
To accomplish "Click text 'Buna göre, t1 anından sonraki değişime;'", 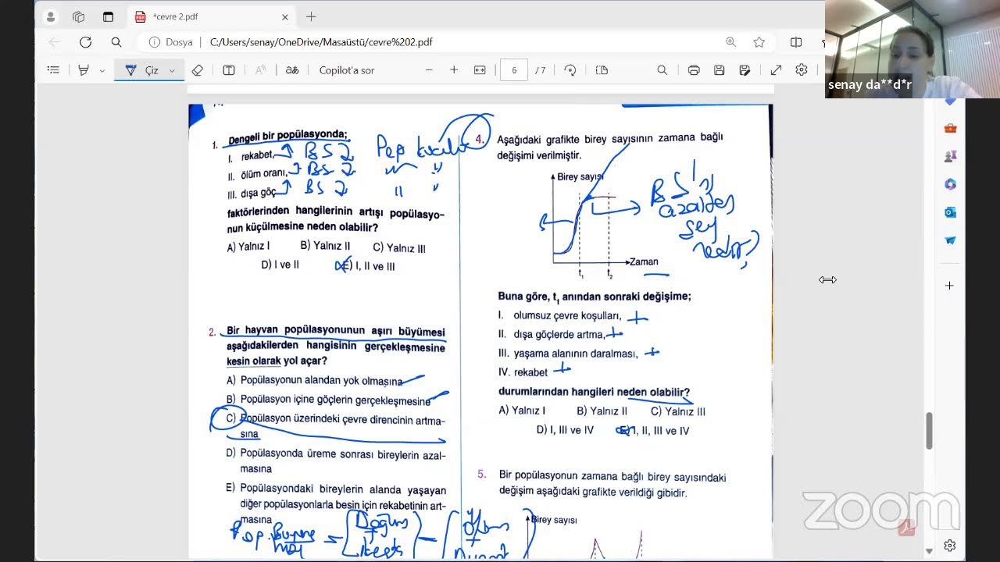I will pos(595,297).
